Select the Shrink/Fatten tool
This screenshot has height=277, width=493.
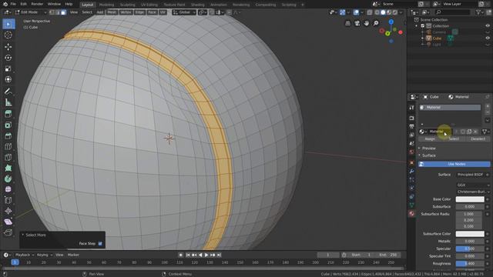[x=8, y=211]
